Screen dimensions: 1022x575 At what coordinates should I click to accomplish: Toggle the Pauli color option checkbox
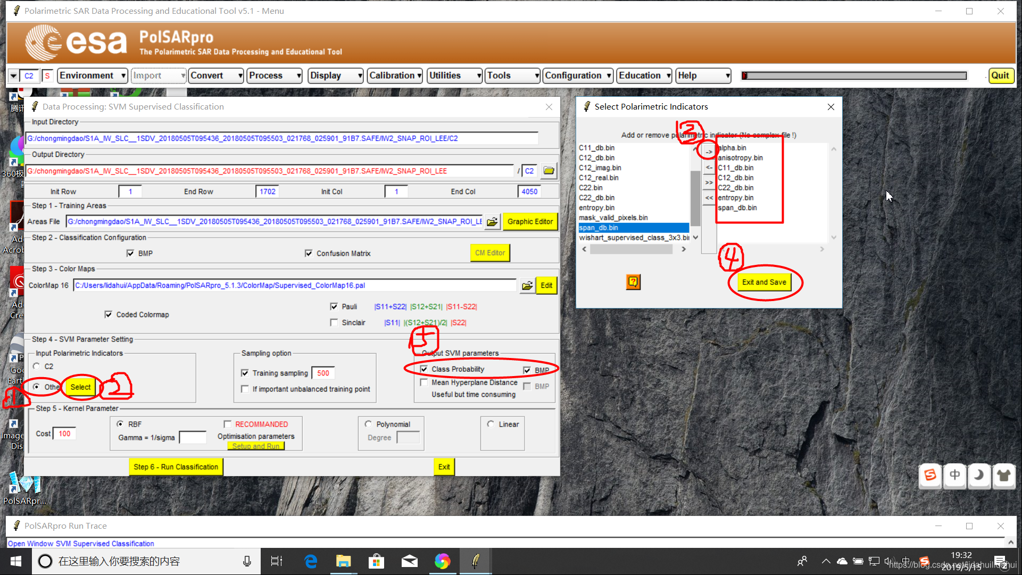coord(334,306)
